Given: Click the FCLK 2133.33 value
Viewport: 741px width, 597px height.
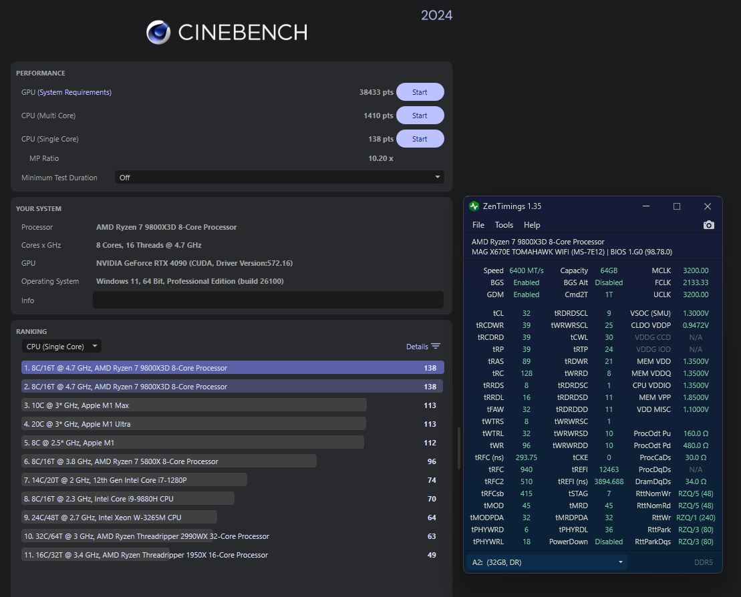Looking at the screenshot, I should pyautogui.click(x=695, y=282).
